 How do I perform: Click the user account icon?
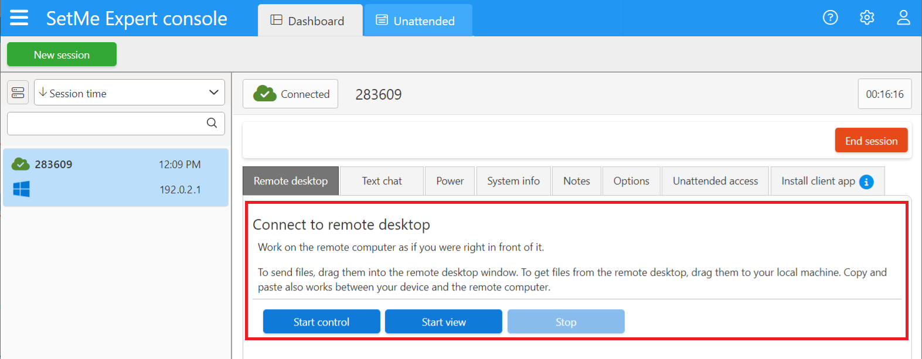pos(903,18)
